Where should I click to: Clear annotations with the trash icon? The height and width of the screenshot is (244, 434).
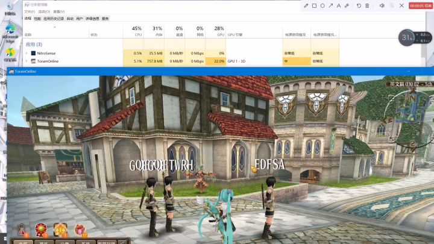click(x=367, y=5)
